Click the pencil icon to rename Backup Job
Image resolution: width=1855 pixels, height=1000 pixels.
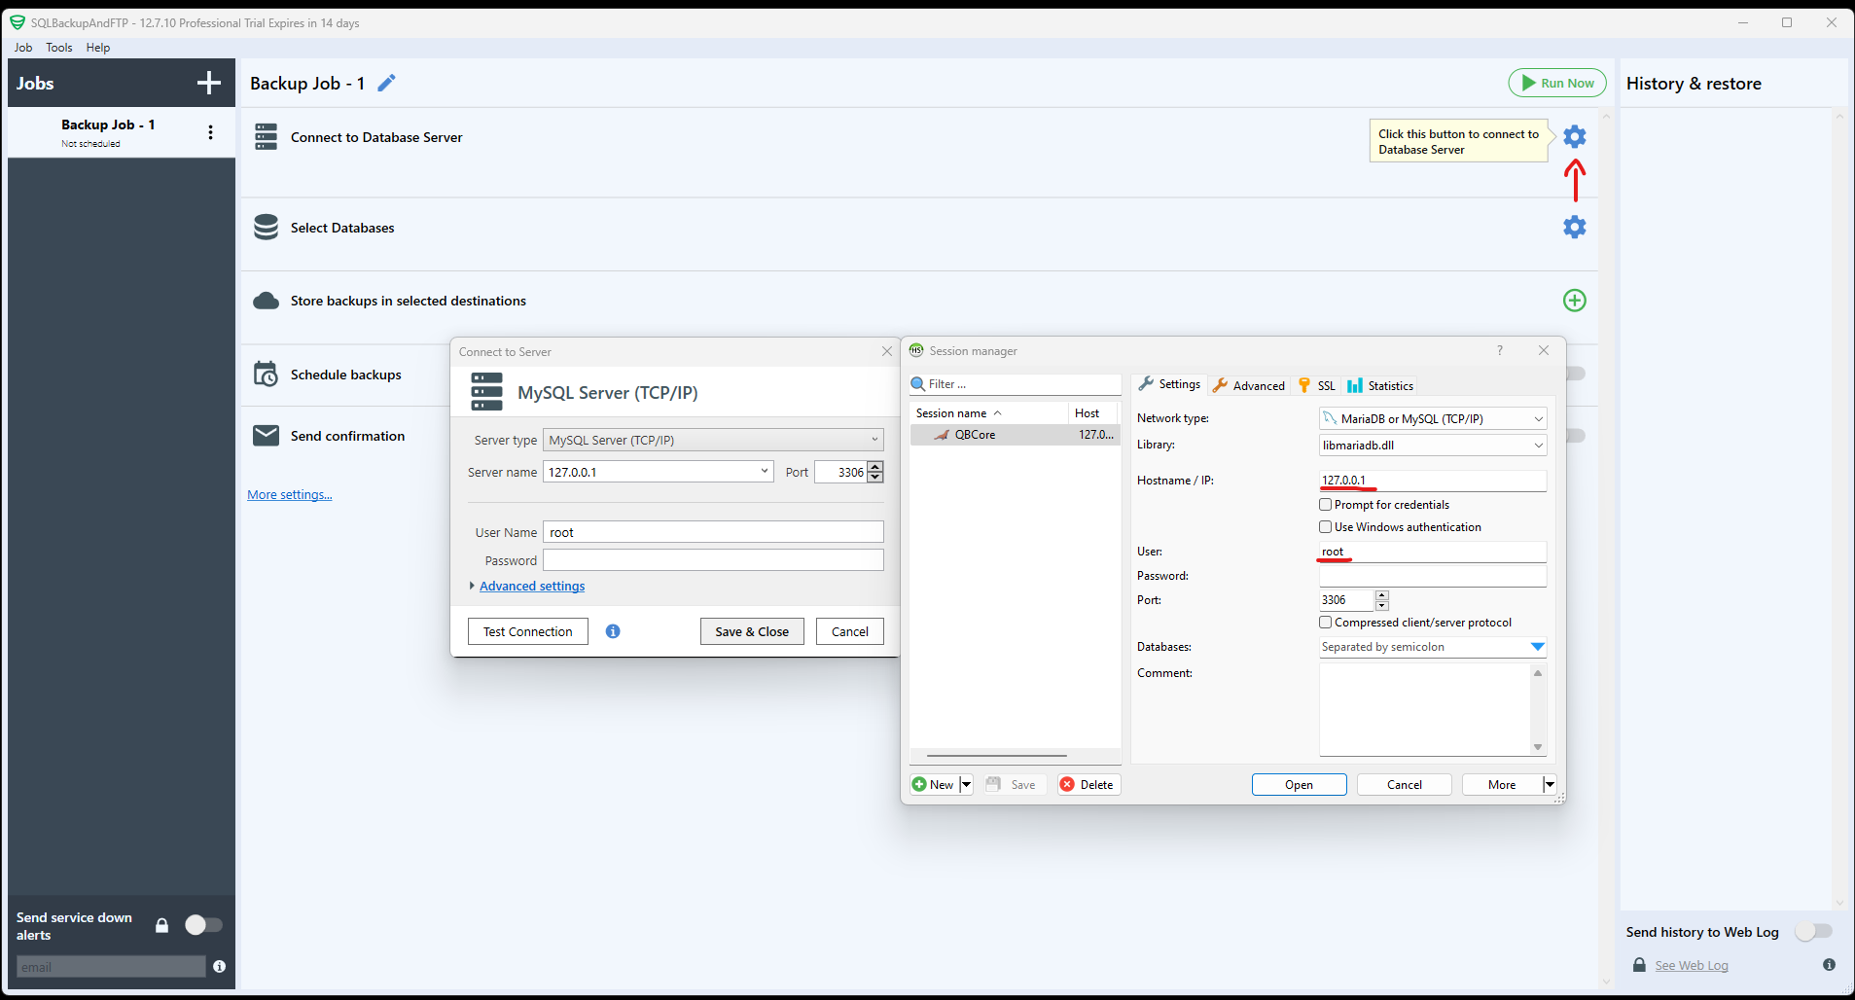click(386, 84)
